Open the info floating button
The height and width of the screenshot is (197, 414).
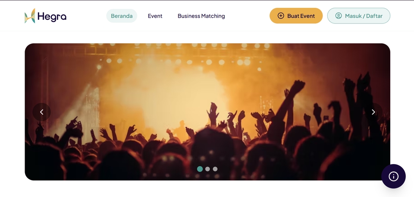pyautogui.click(x=393, y=176)
